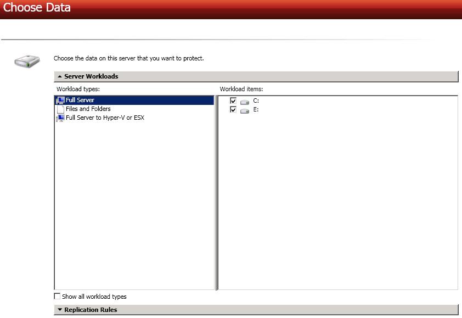Click the Files and Folders document icon
This screenshot has width=462, height=318.
pos(60,109)
